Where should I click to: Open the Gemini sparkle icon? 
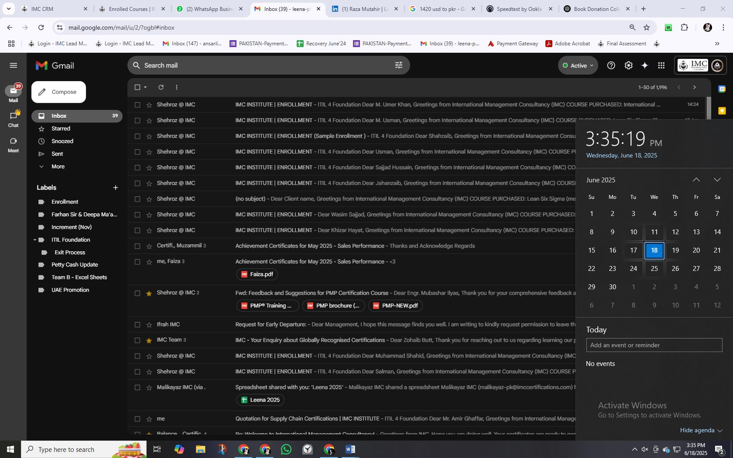(644, 65)
